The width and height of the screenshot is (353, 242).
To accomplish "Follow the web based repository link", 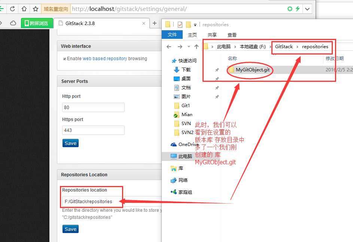I will (105, 58).
